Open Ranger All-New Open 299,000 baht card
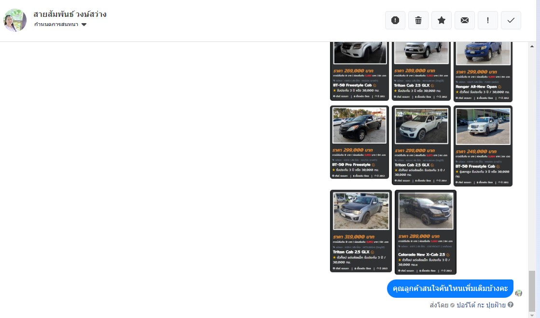Viewport: 540px width, 318px height. point(483,72)
